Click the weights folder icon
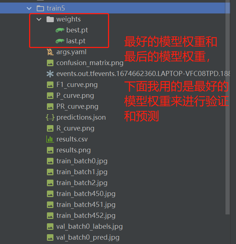 pos(50,19)
